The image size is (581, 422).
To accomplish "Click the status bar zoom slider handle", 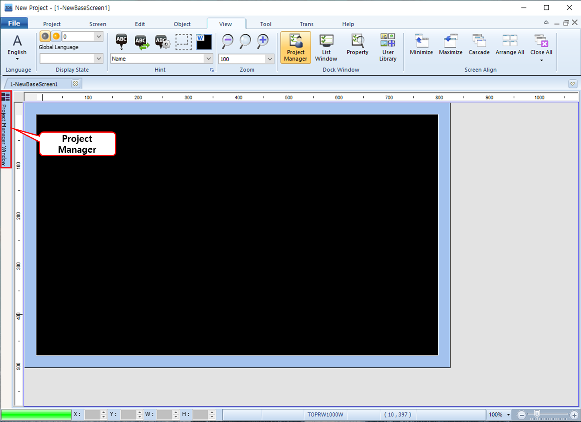I will [x=537, y=414].
